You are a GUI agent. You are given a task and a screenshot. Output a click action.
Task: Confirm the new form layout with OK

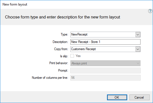pyautogui.click(x=117, y=97)
